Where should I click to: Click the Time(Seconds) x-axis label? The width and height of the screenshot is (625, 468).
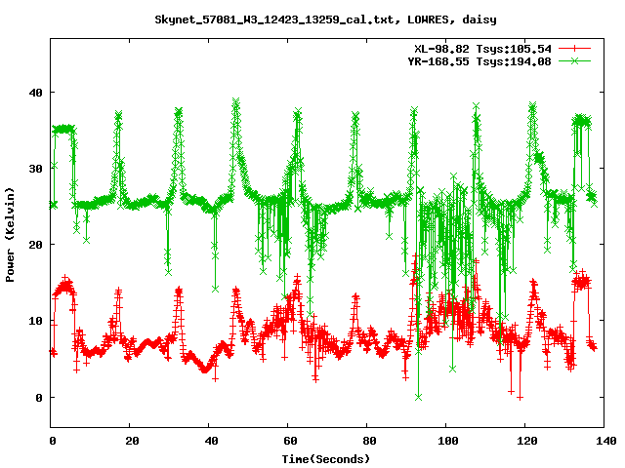click(x=326, y=459)
